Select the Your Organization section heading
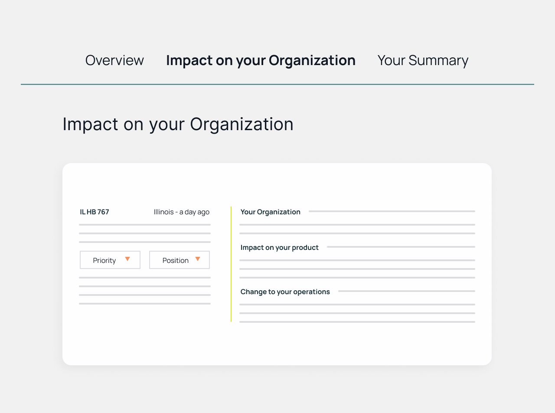Image resolution: width=555 pixels, height=413 pixels. (x=270, y=212)
